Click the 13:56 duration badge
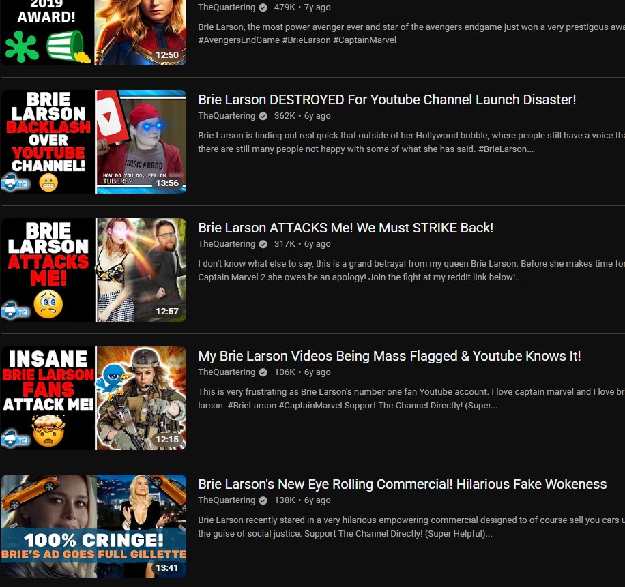625x587 pixels. point(167,183)
